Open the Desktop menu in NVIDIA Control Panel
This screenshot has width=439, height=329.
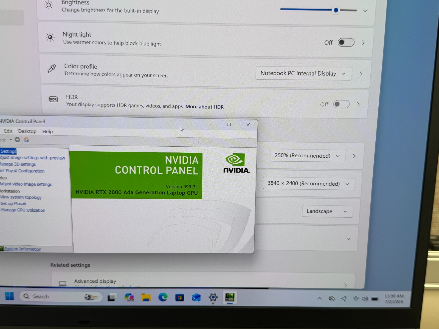click(27, 131)
